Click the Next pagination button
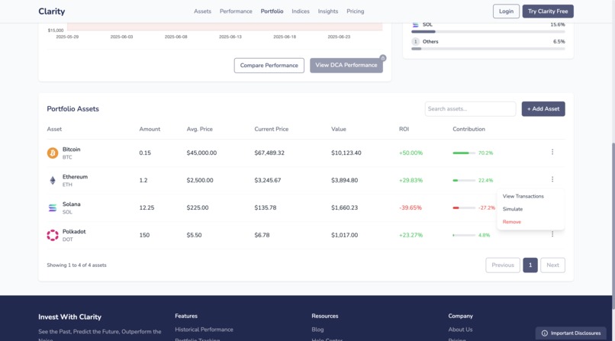This screenshot has width=615, height=341. tap(552, 265)
